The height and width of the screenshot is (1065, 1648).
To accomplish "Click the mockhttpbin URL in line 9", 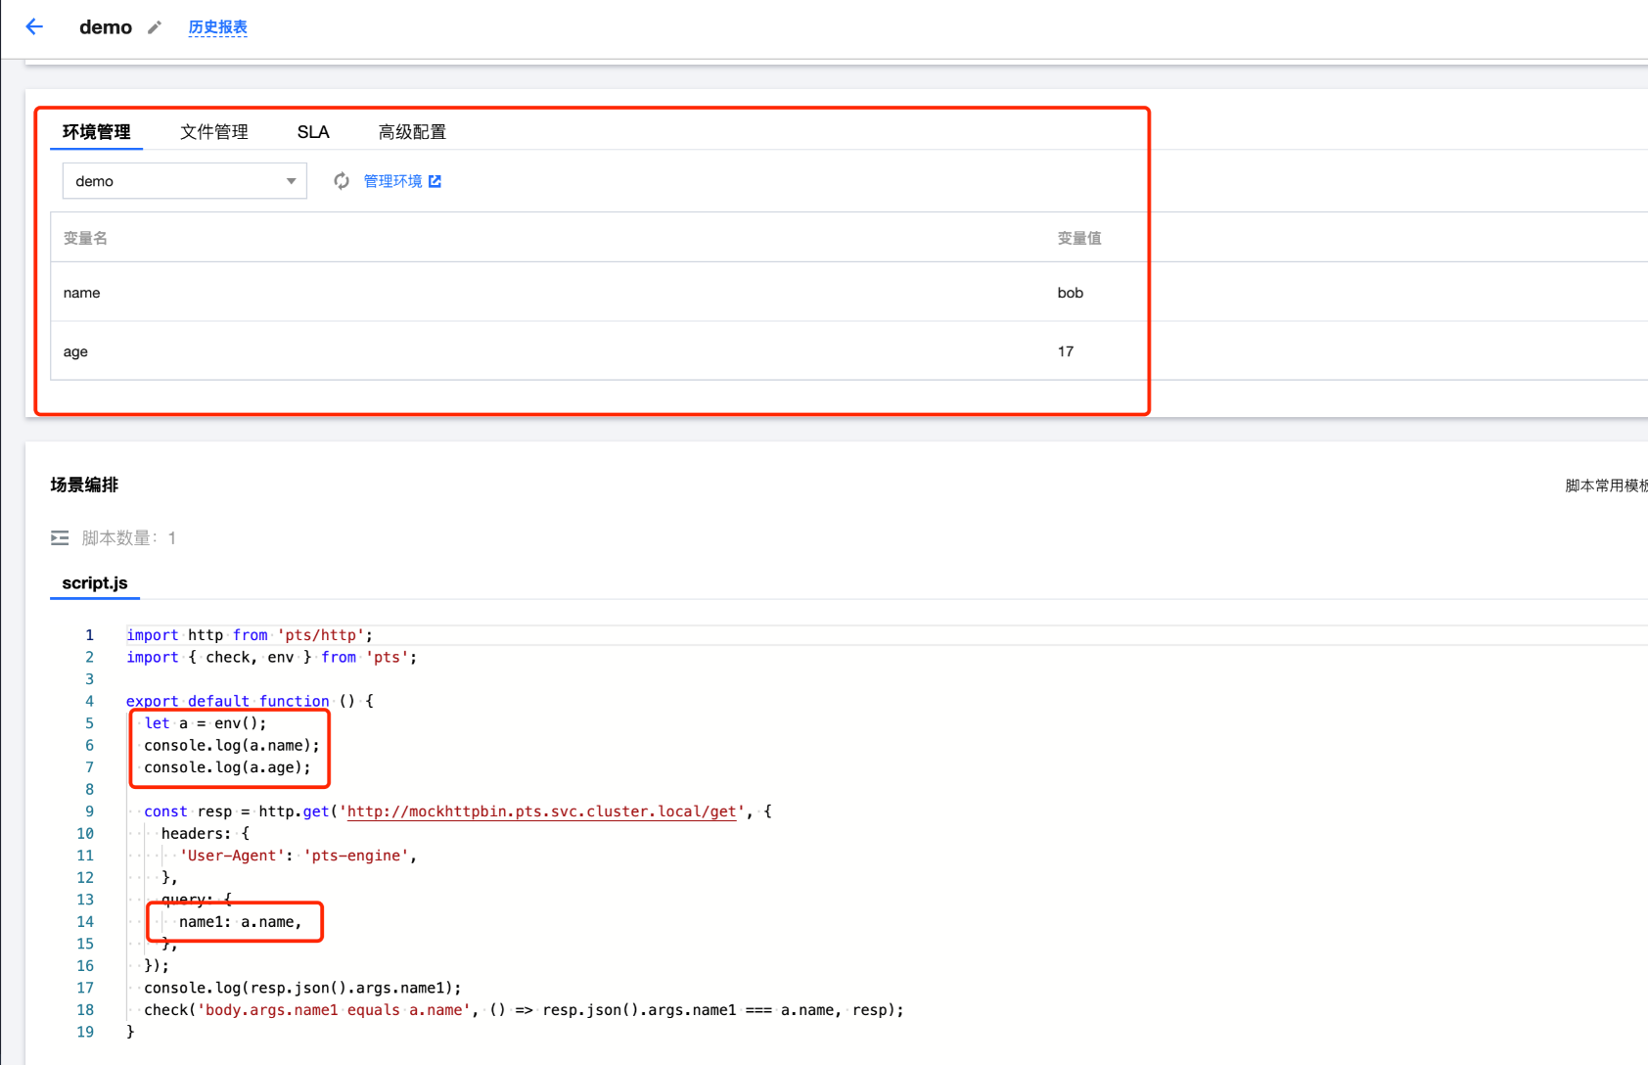I will pos(541,811).
